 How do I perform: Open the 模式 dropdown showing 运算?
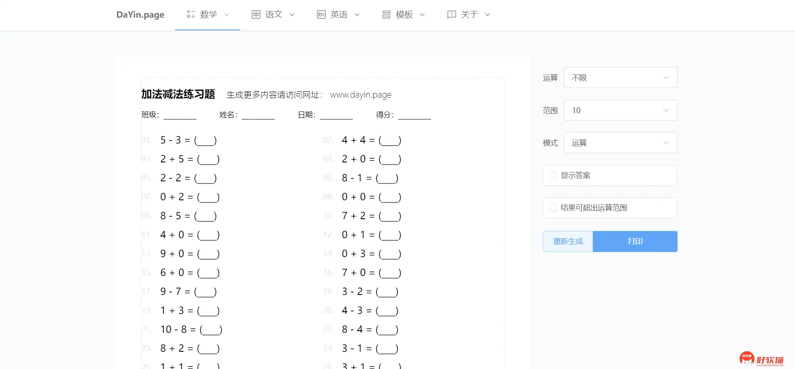[x=620, y=143]
